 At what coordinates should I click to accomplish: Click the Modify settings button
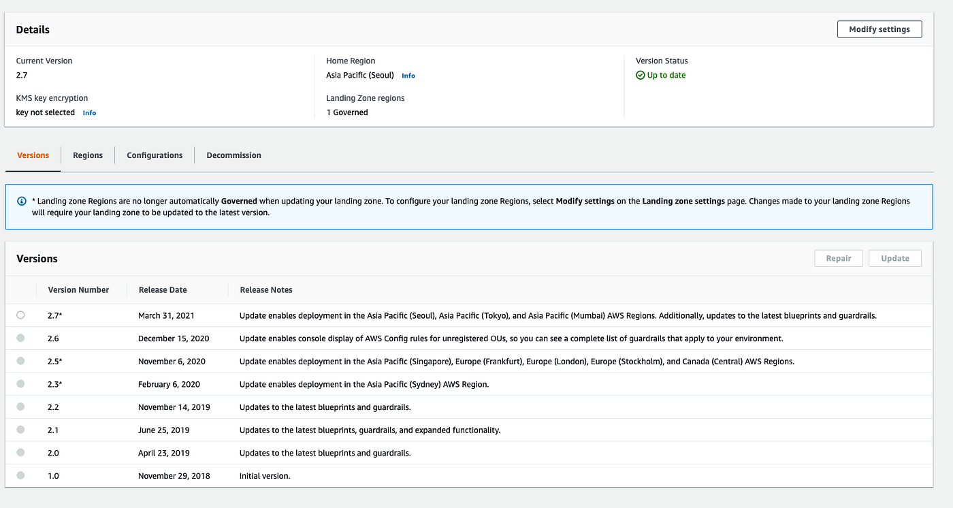879,29
